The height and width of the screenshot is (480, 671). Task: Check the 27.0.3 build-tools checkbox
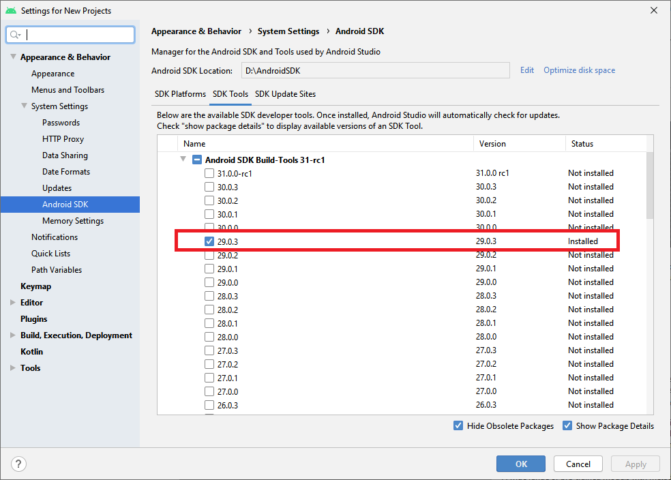tap(209, 350)
